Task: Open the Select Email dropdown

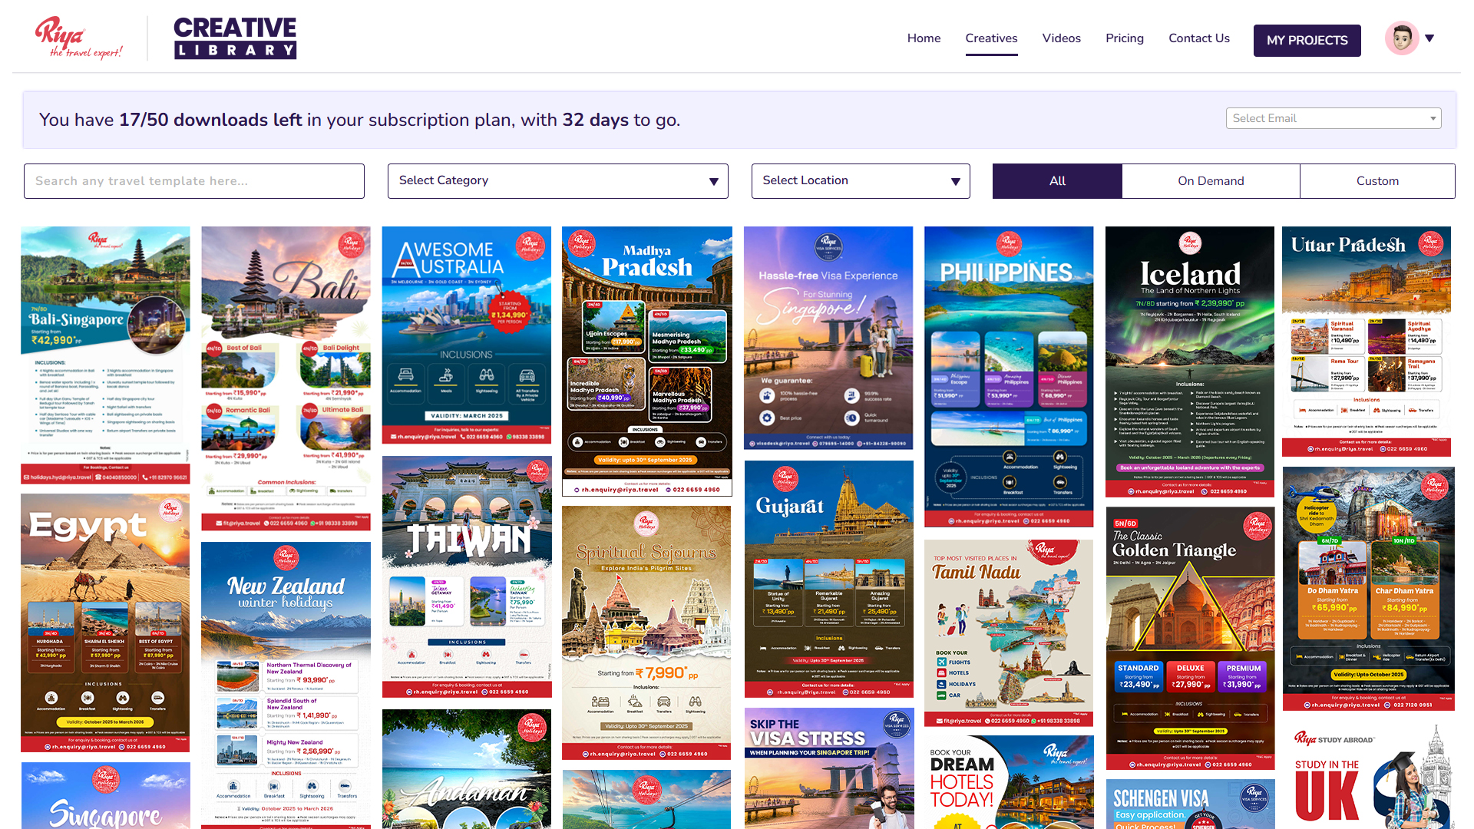Action: pyautogui.click(x=1334, y=118)
